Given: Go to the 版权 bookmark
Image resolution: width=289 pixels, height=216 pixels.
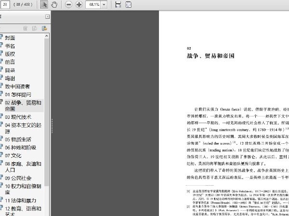Looking at the screenshot, I should point(10,54).
